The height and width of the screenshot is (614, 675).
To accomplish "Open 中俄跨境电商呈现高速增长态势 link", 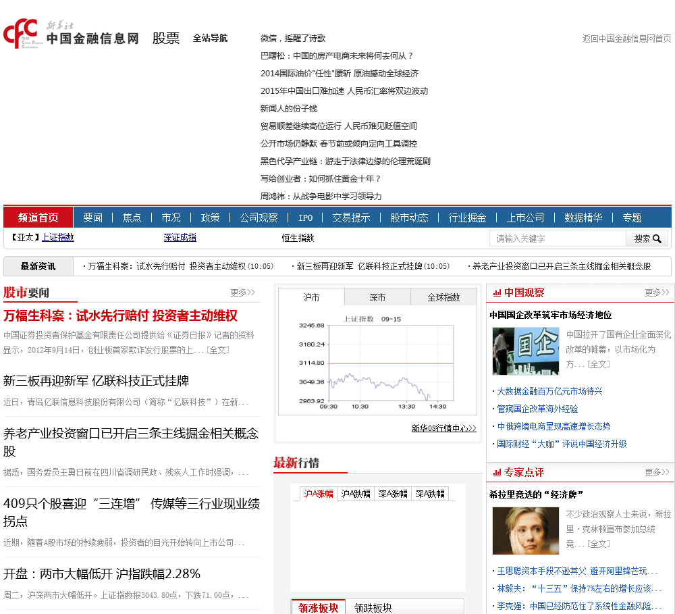I will pyautogui.click(x=553, y=427).
